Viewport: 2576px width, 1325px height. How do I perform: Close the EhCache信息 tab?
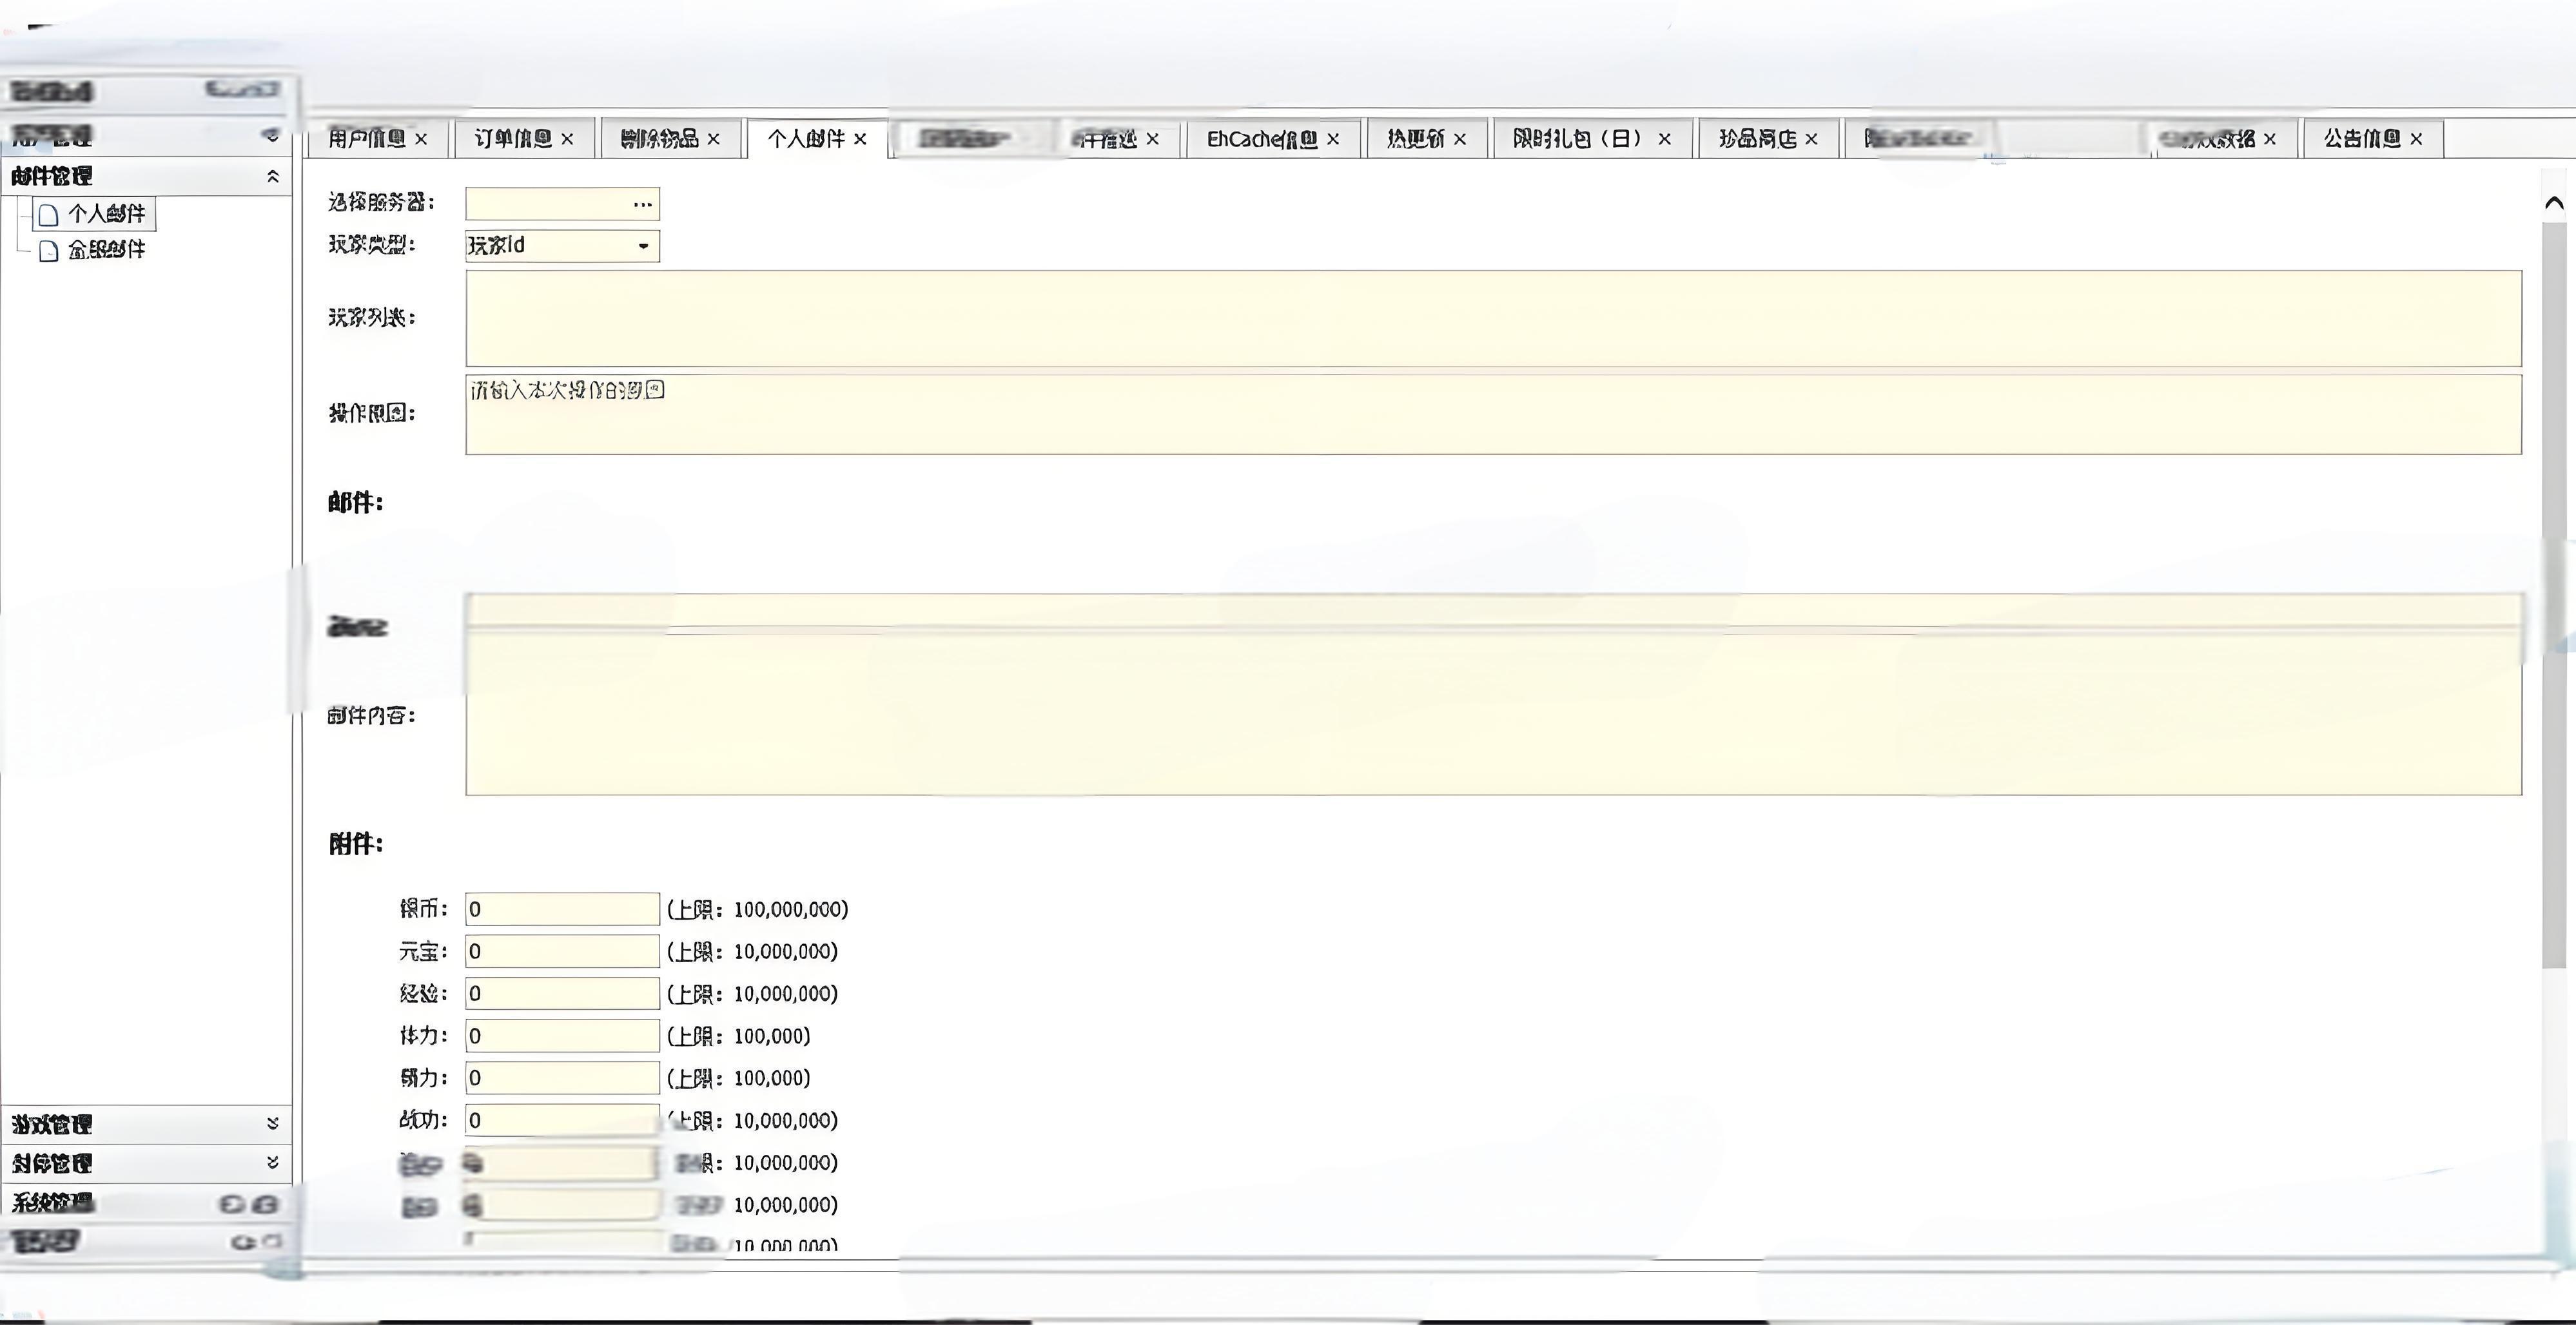click(x=1333, y=139)
